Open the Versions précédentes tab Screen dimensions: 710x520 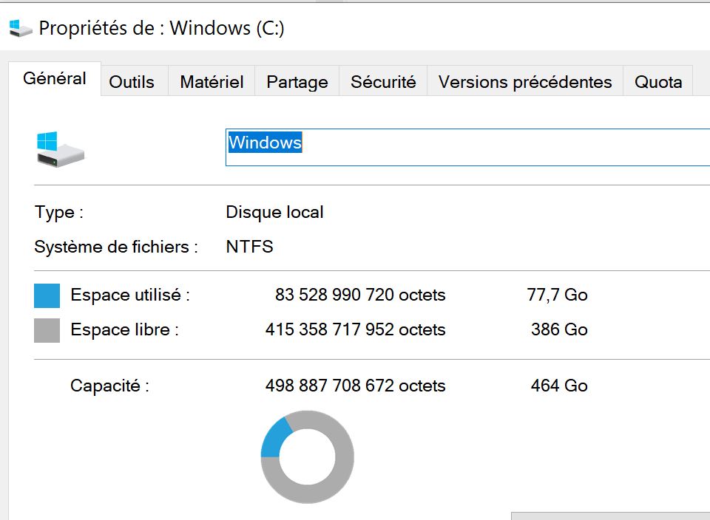click(x=525, y=82)
